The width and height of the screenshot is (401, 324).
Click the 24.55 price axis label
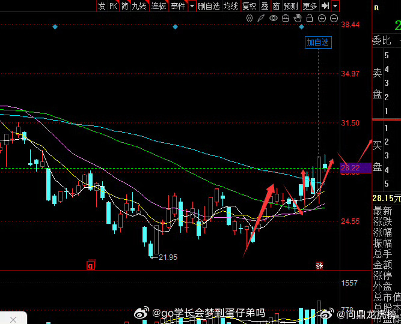[350, 221]
